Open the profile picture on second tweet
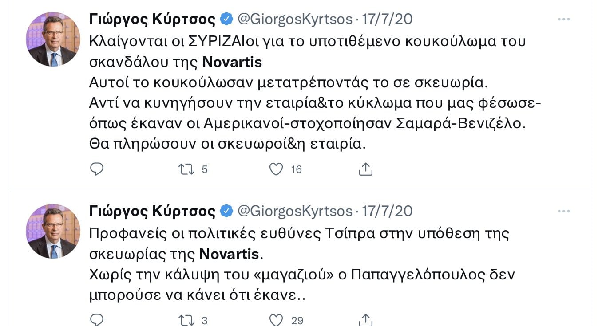610x326 pixels. [x=53, y=231]
